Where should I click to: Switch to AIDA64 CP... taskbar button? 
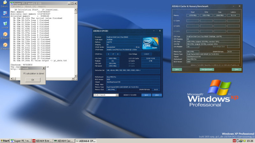(x=86, y=141)
